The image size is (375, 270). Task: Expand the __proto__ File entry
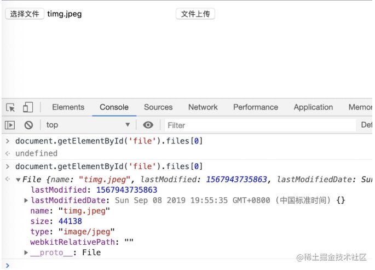pos(26,252)
